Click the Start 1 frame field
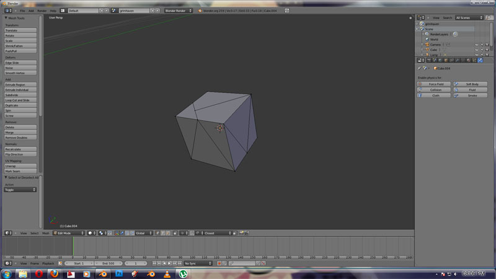Image resolution: width=496 pixels, height=279 pixels. click(79, 263)
